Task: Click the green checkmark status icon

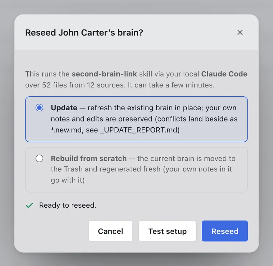Action: [x=29, y=205]
